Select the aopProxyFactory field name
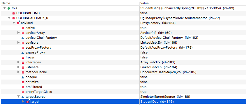The height and width of the screenshot is (105, 246). [x=38, y=47]
